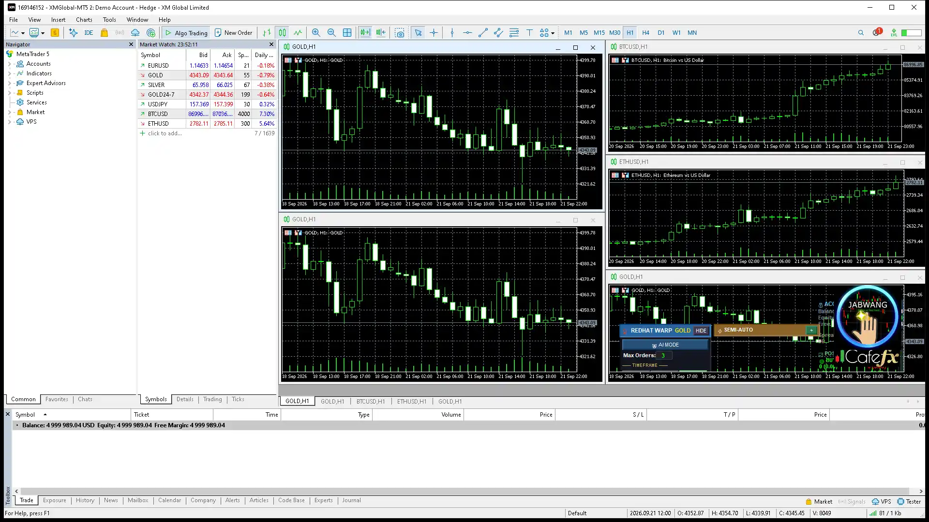Click HIDE on the Redhat Warp panel

tap(701, 331)
